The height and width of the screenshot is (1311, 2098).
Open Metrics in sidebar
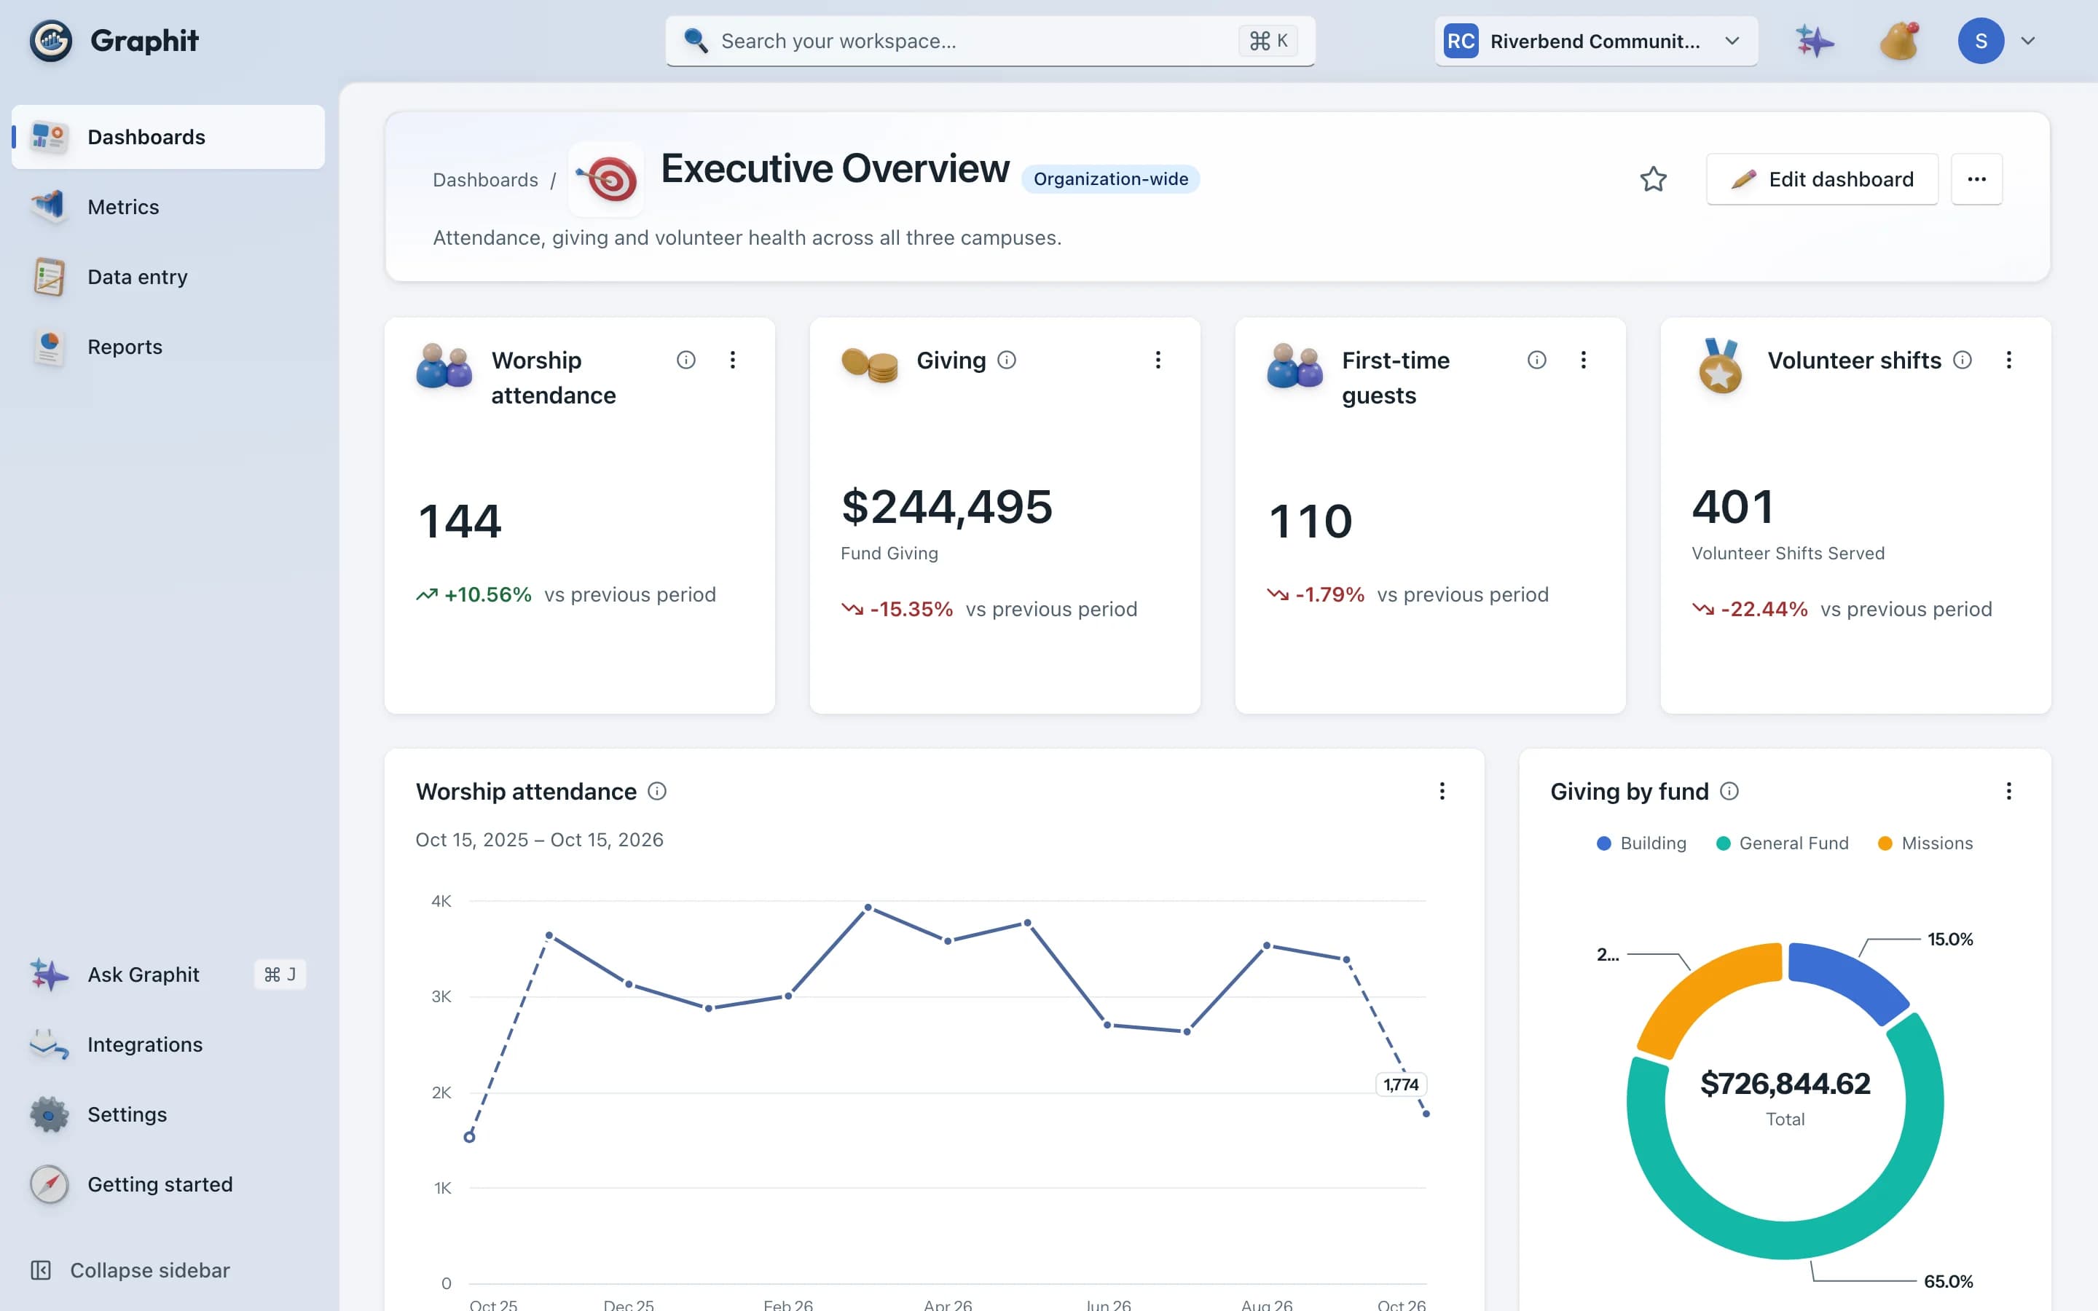(168, 208)
